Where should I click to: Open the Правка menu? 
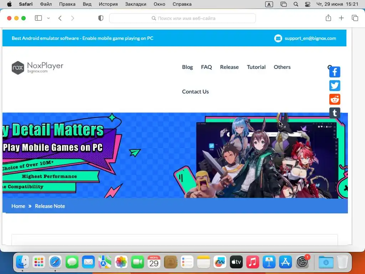click(x=67, y=4)
